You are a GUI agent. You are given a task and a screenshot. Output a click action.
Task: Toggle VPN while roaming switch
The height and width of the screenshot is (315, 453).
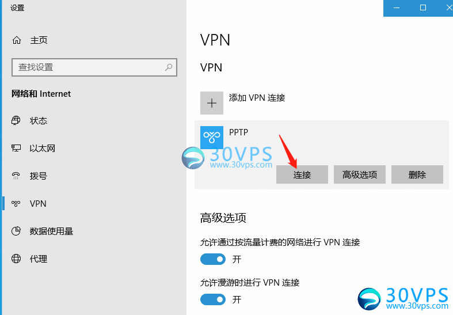[x=213, y=299]
